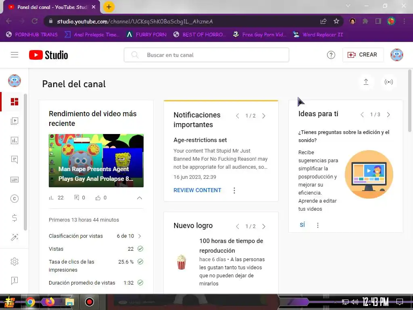Image resolution: width=413 pixels, height=310 pixels.
Task: Click the recording app taskbar icon
Action: [x=89, y=302]
